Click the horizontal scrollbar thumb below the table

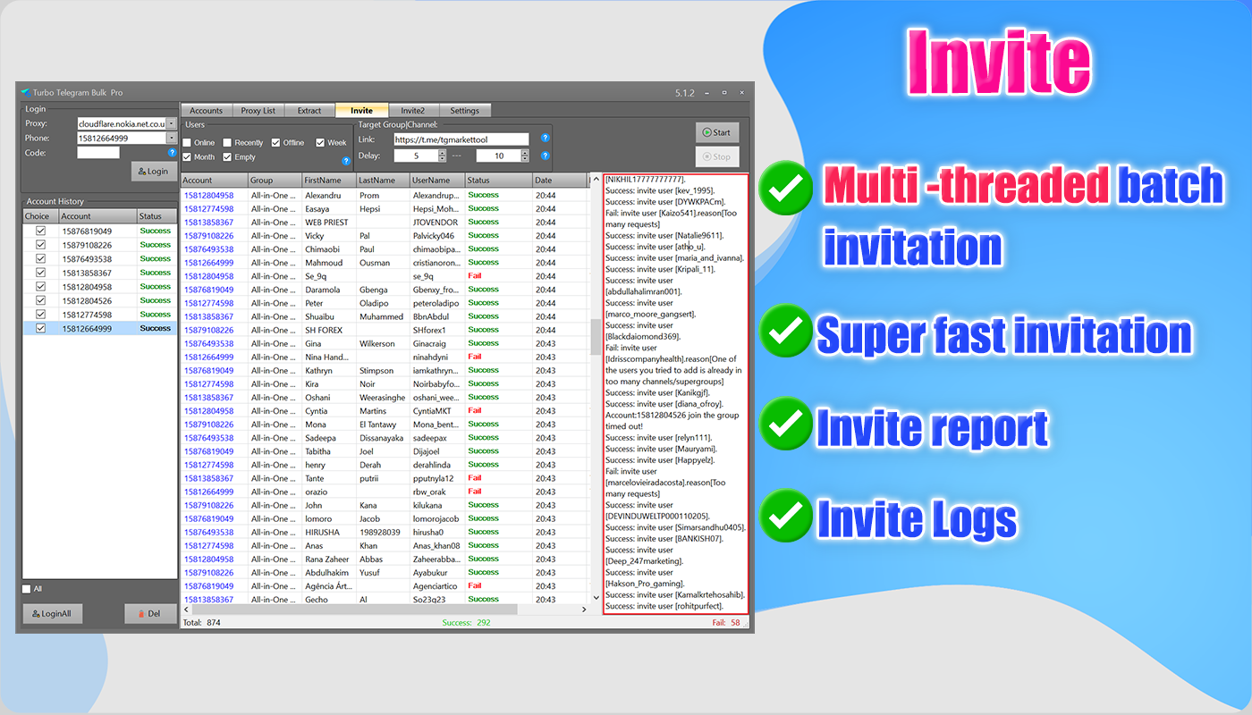357,610
